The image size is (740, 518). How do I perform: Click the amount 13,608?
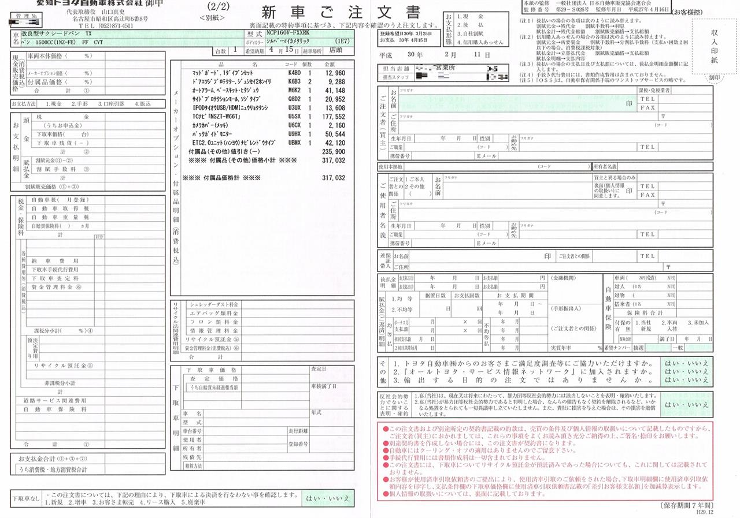tap(335, 108)
